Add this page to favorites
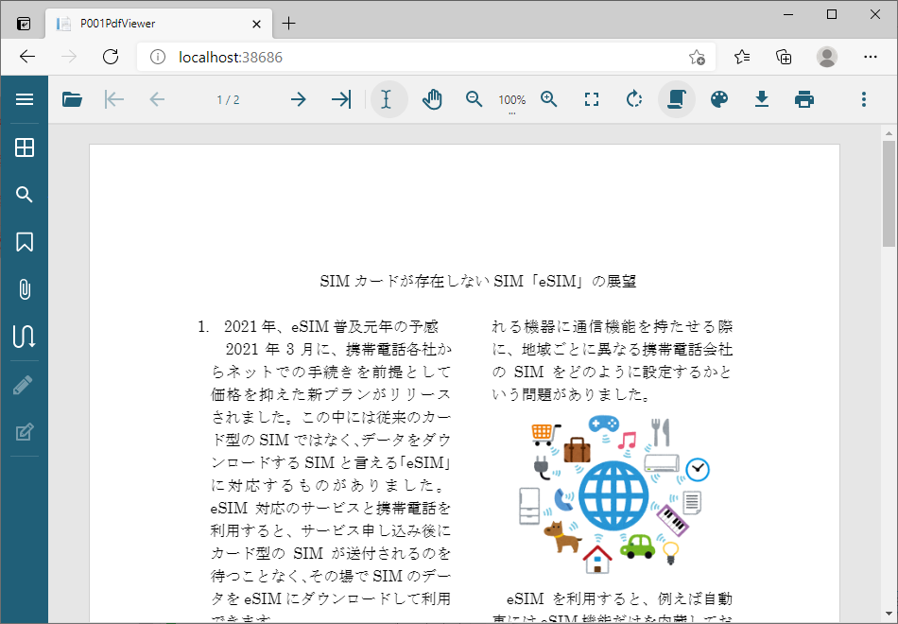 697,57
